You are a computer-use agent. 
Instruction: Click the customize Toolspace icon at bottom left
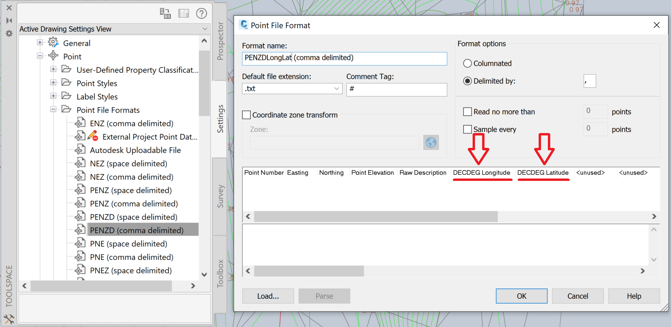click(x=9, y=319)
